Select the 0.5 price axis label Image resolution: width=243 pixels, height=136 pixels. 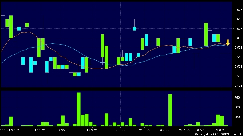(237, 76)
